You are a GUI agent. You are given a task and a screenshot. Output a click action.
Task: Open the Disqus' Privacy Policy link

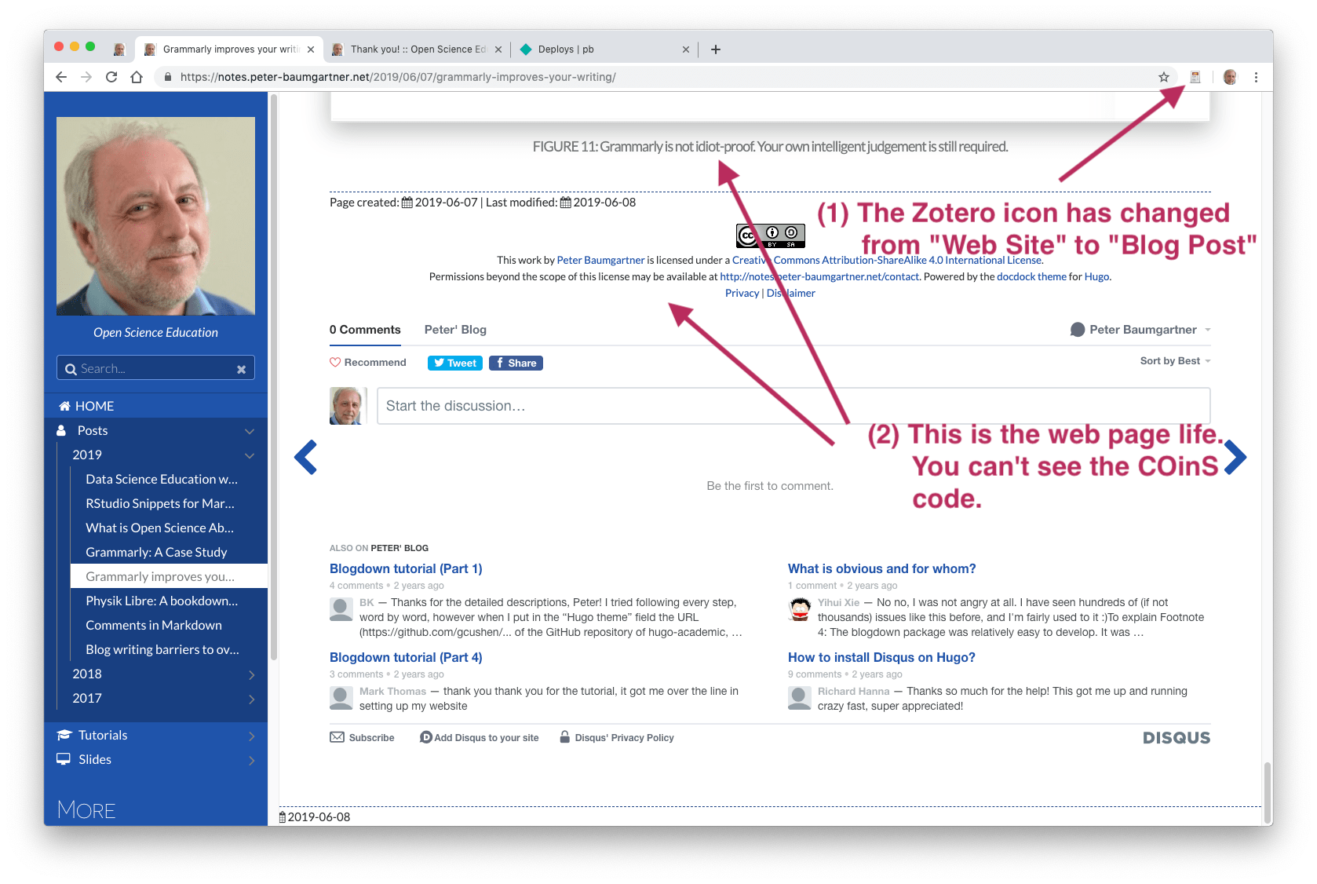pos(624,737)
